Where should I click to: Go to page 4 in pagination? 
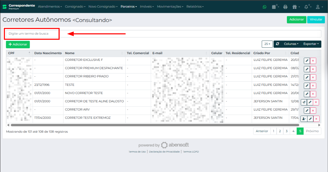tap(293, 131)
